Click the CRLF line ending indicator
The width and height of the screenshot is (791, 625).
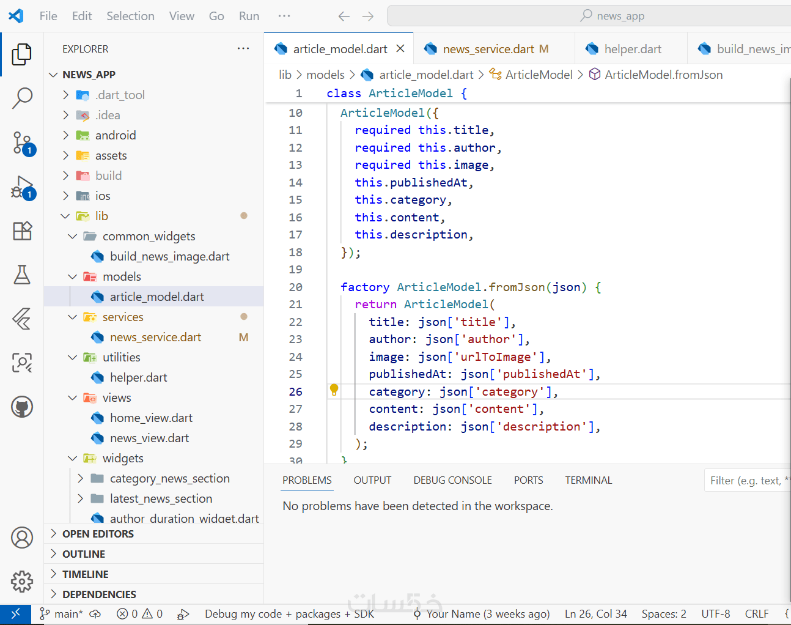tap(756, 614)
